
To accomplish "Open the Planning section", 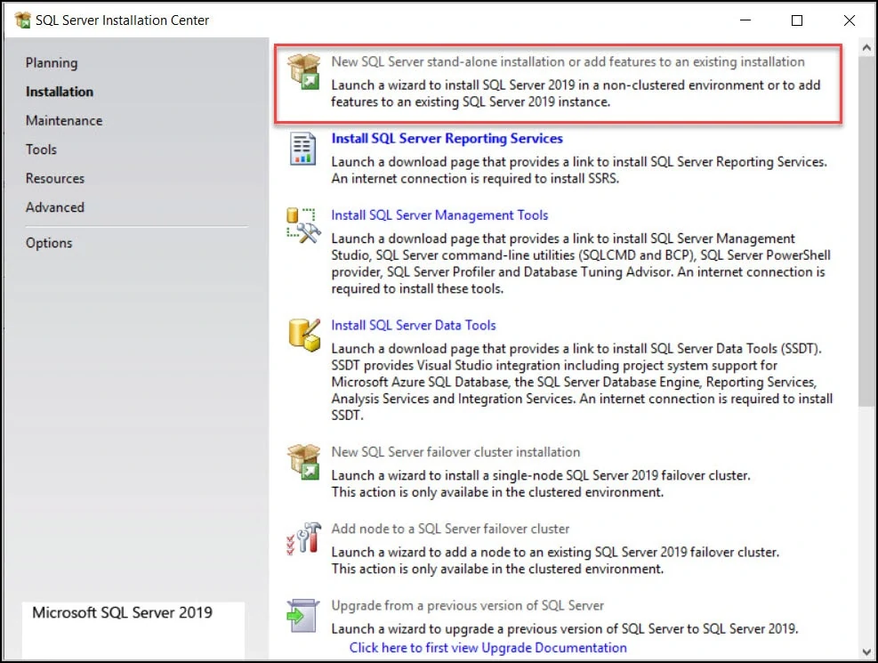I will pos(52,62).
